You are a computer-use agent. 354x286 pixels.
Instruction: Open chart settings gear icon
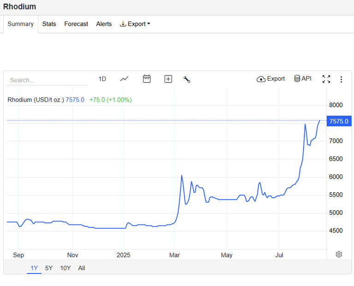pos(339,254)
